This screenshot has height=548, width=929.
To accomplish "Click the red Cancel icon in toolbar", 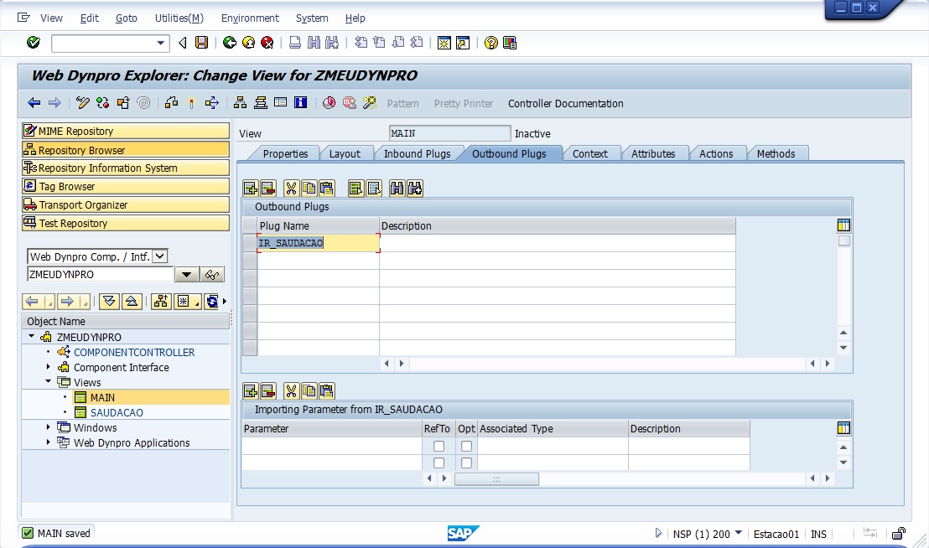I will 267,43.
